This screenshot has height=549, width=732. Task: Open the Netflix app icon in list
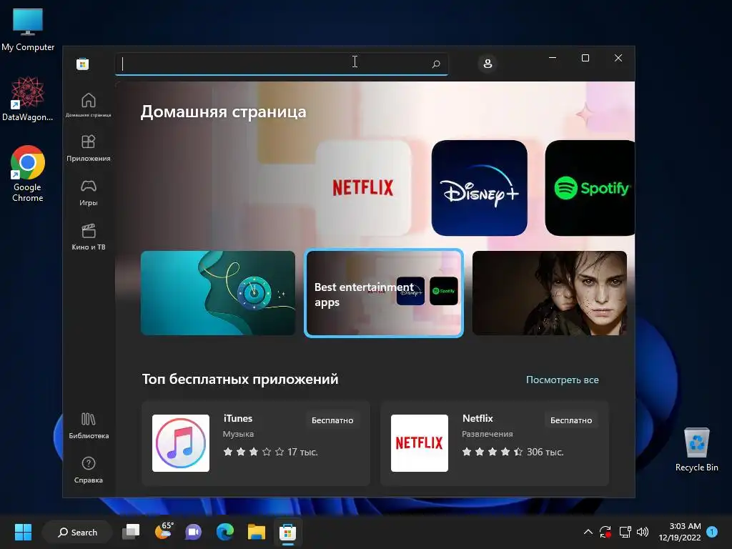tap(419, 443)
